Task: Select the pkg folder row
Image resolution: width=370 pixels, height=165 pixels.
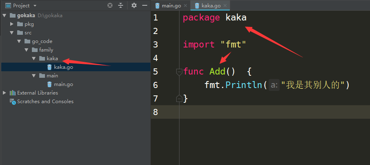Action: click(76, 24)
